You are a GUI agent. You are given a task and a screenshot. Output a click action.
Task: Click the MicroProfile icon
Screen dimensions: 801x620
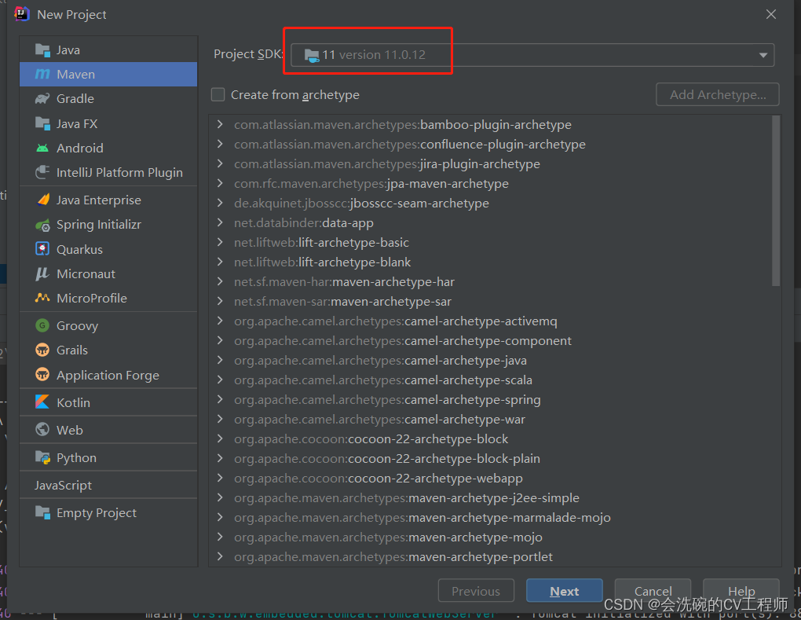point(42,298)
